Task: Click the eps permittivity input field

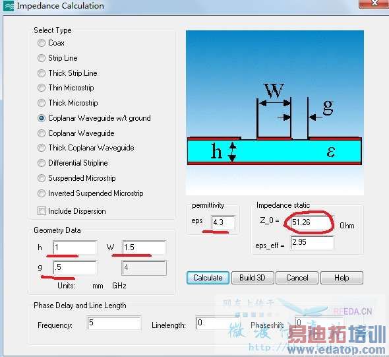Action: click(223, 222)
